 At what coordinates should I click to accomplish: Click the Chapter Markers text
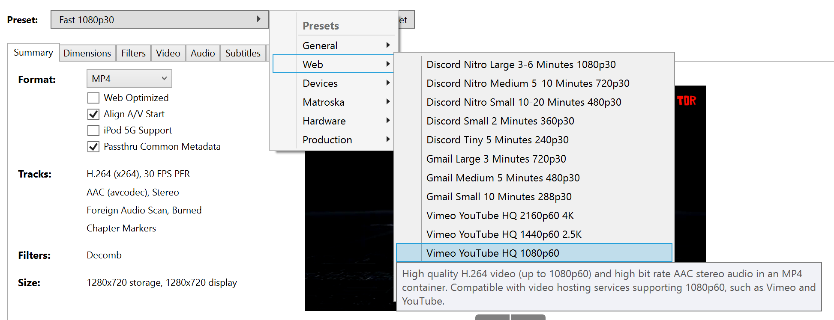(x=121, y=228)
